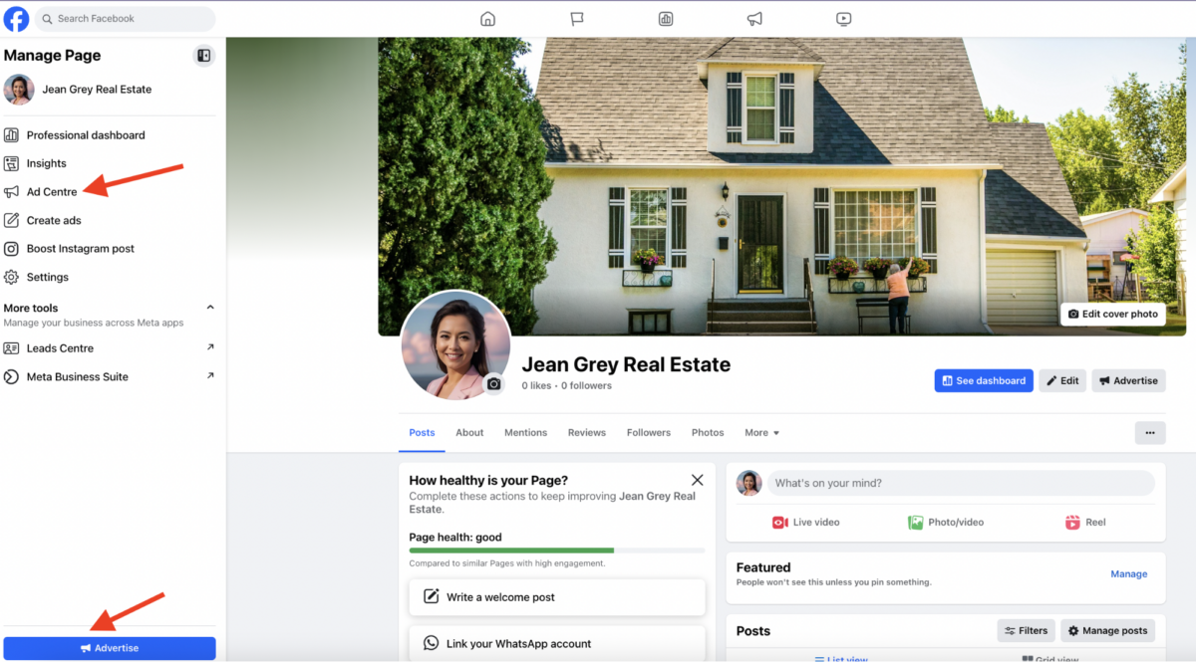The image size is (1196, 662).
Task: Open Messenger from the top navigation bar
Action: pos(576,18)
